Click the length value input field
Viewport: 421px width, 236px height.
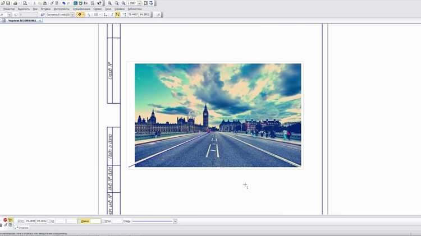95,221
